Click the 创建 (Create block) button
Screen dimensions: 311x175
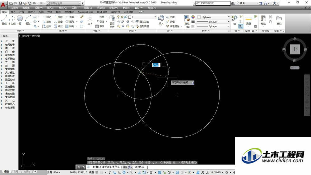click(x=170, y=17)
